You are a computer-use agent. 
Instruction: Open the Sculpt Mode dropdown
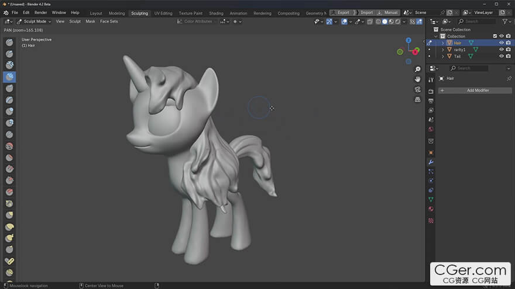click(x=34, y=21)
